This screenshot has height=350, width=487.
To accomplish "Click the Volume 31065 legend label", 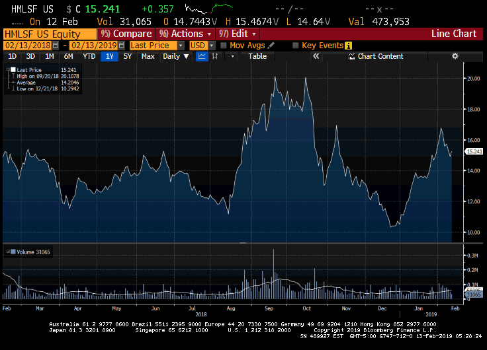I will pos(33,252).
